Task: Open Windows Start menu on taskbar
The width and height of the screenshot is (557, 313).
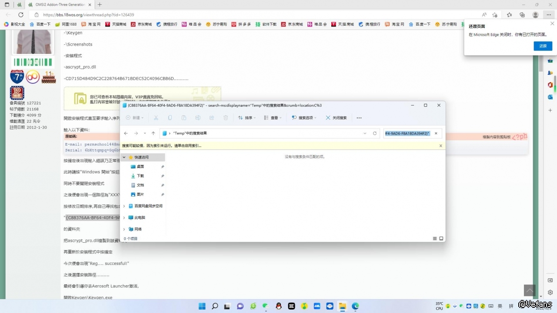Action: click(x=202, y=306)
